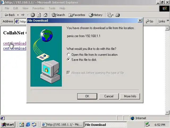Click the network tray icon
Screen dimensions: 170x128
pos(148,125)
